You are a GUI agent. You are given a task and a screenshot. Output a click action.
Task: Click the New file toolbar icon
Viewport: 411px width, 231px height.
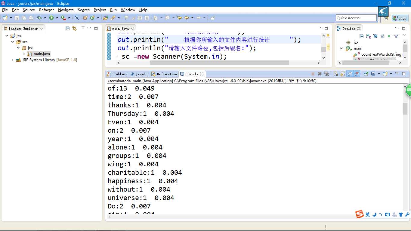5,18
